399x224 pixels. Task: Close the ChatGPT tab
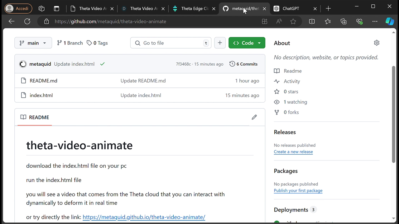tap(315, 8)
